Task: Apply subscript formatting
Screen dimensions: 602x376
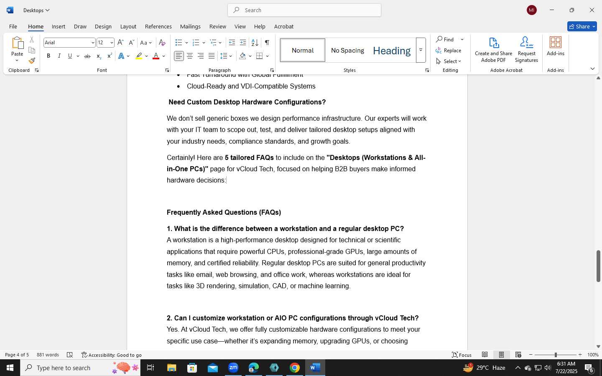Action: (99, 56)
